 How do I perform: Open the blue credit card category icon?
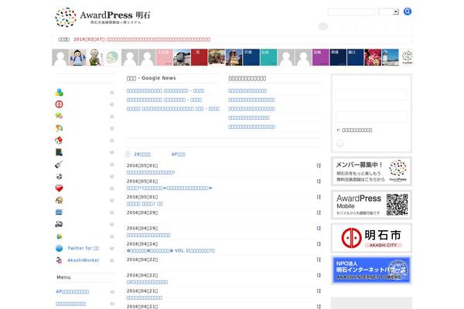(x=60, y=212)
